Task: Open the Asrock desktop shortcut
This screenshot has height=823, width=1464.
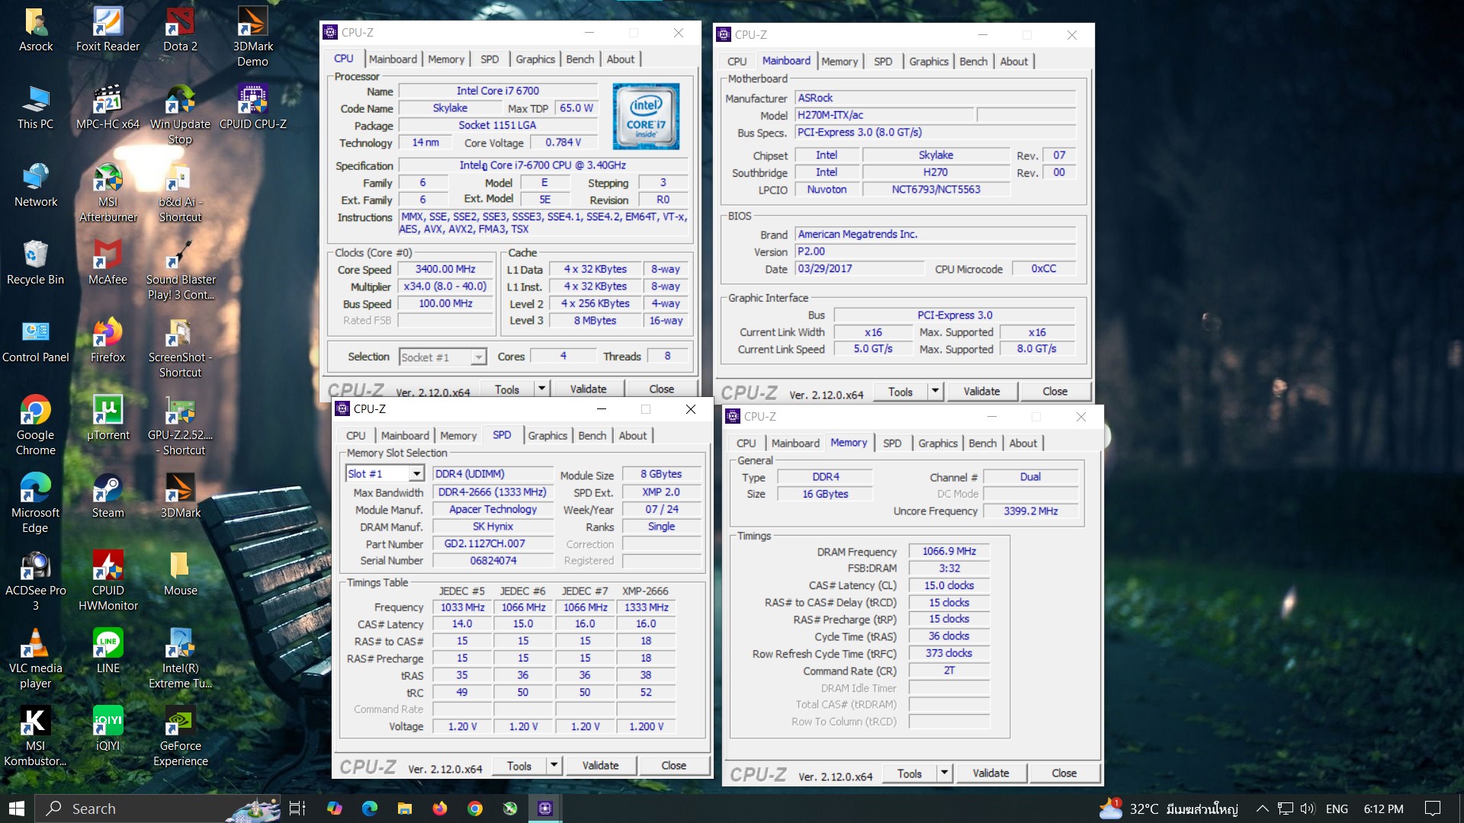Action: [36, 30]
